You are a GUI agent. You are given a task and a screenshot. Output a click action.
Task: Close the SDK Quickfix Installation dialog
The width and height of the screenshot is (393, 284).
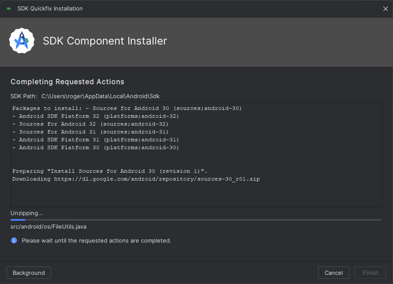pos(385,9)
